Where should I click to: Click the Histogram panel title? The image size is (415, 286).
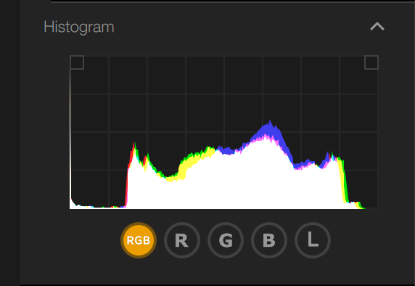79,27
